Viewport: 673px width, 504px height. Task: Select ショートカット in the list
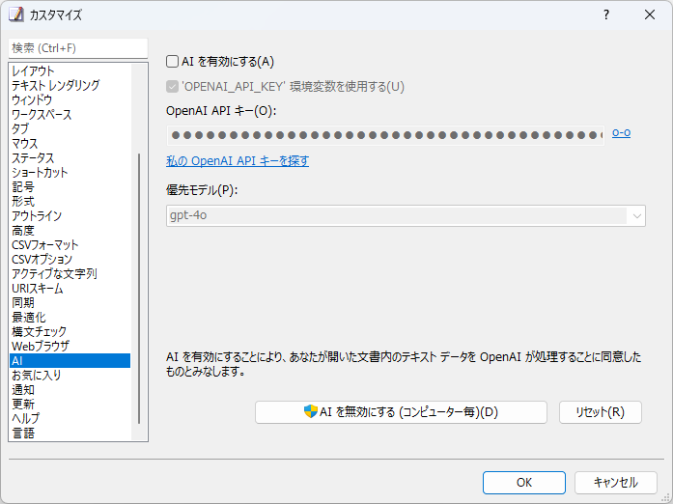coord(70,173)
